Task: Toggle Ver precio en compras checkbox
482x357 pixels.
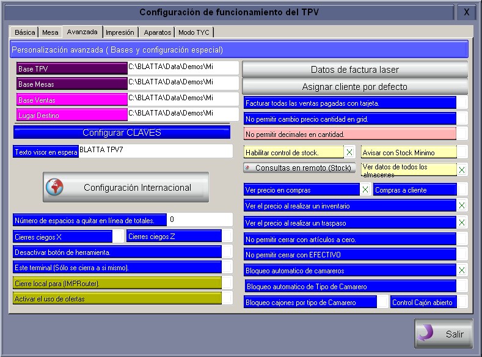Action: (365, 190)
